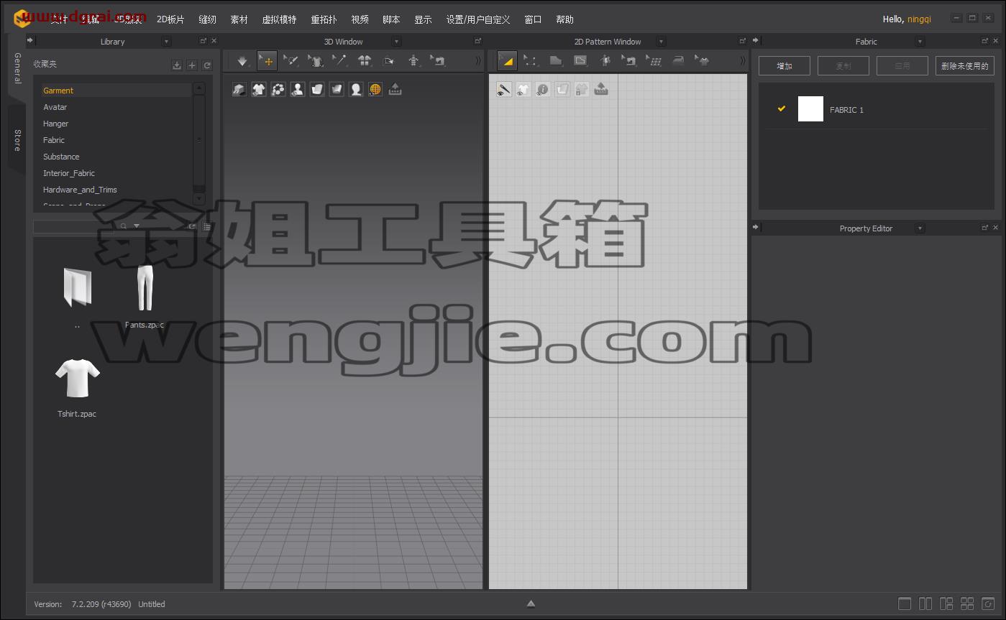The height and width of the screenshot is (620, 1006).
Task: Select the iron steam tool in 2D toolbar
Action: pos(678,61)
